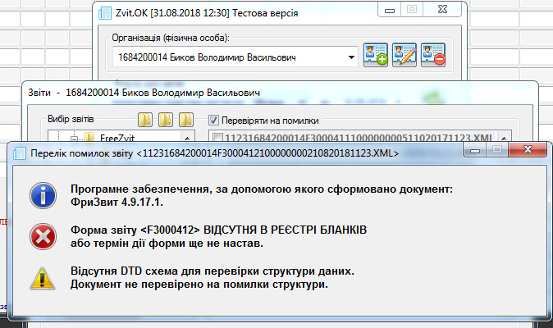The height and width of the screenshot is (328, 553).
Task: Click the second folder icon beside Вибір звітів
Action: [x=166, y=120]
